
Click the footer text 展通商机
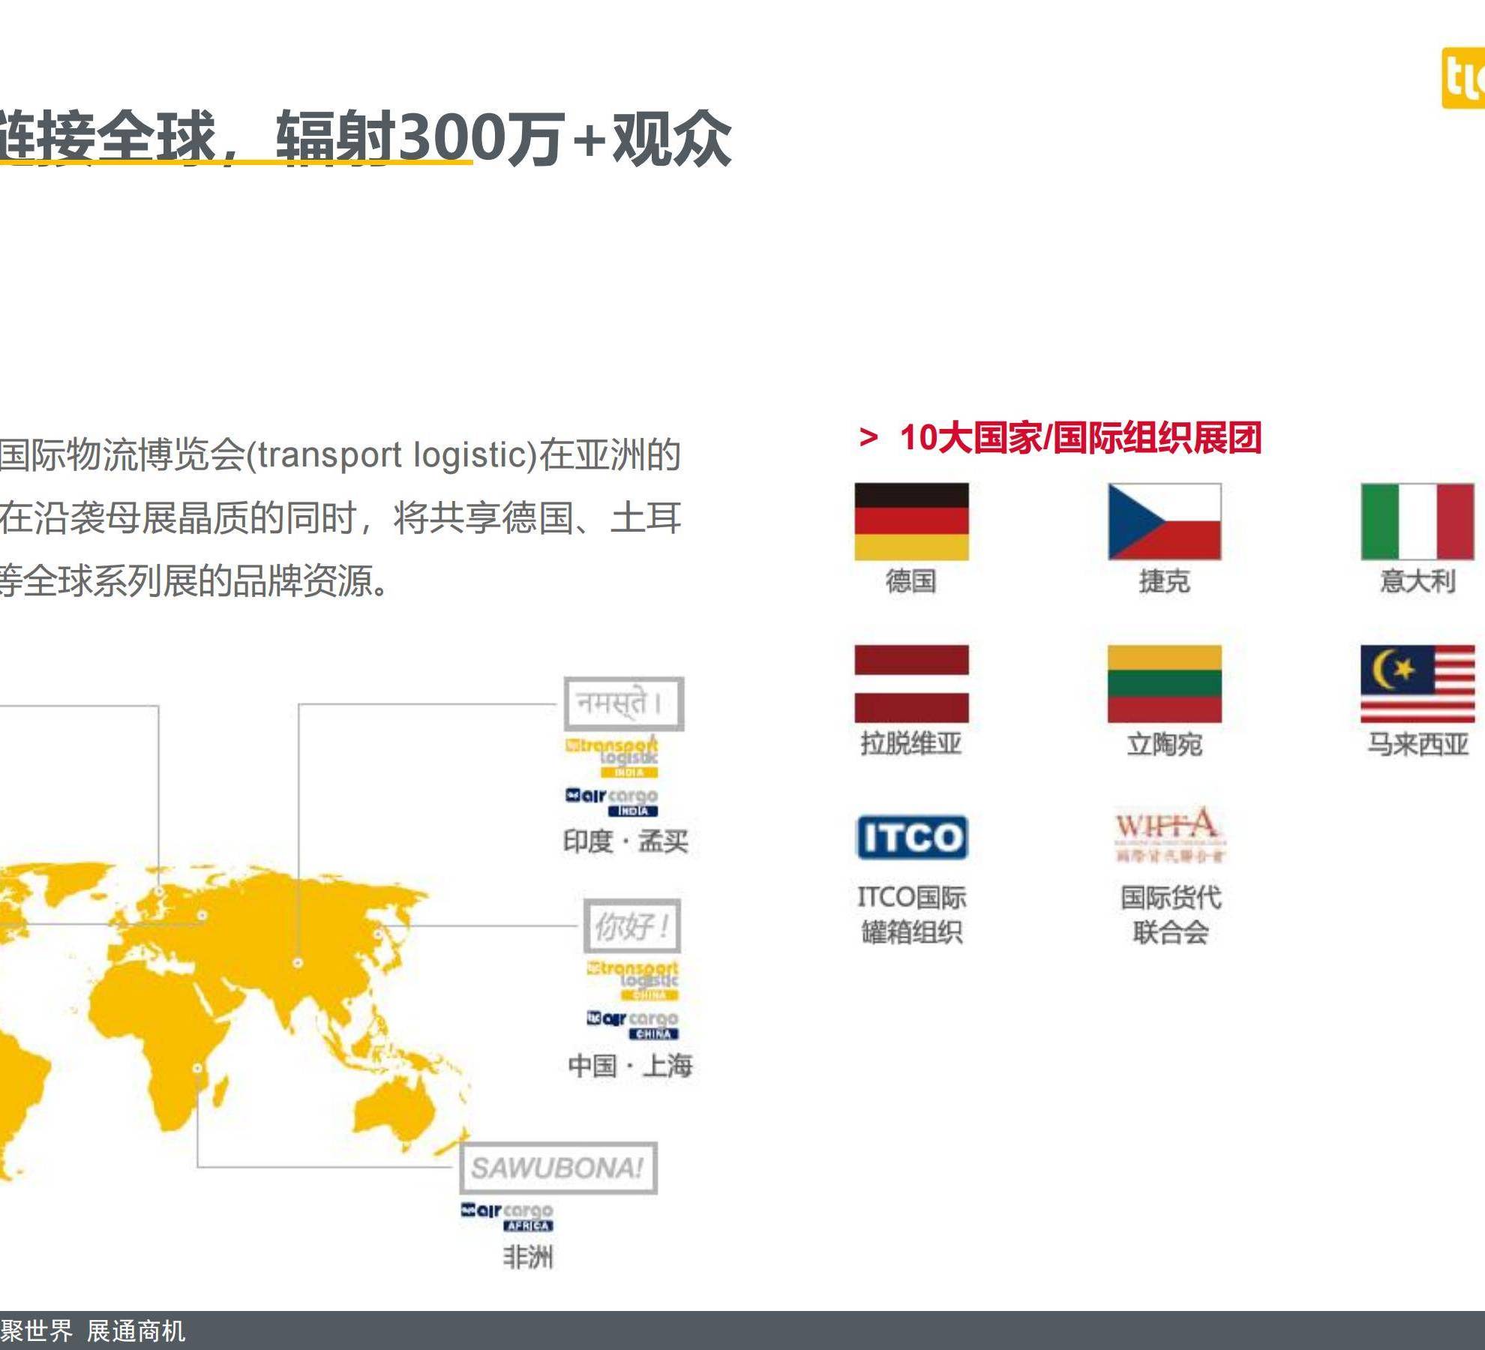coord(136,1330)
